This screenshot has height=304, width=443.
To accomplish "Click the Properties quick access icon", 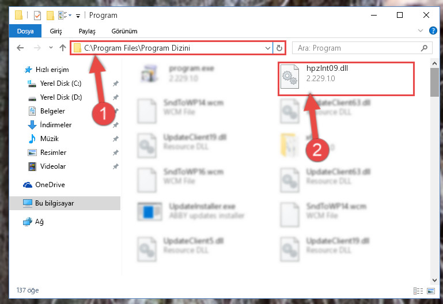I will click(37, 15).
